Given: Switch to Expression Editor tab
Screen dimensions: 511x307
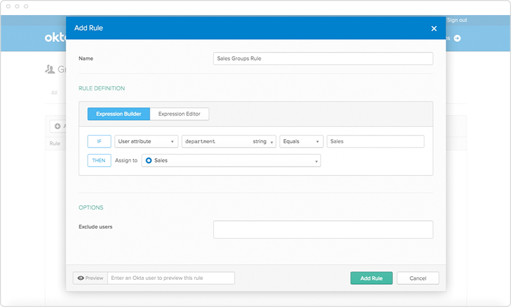Looking at the screenshot, I should (x=179, y=114).
